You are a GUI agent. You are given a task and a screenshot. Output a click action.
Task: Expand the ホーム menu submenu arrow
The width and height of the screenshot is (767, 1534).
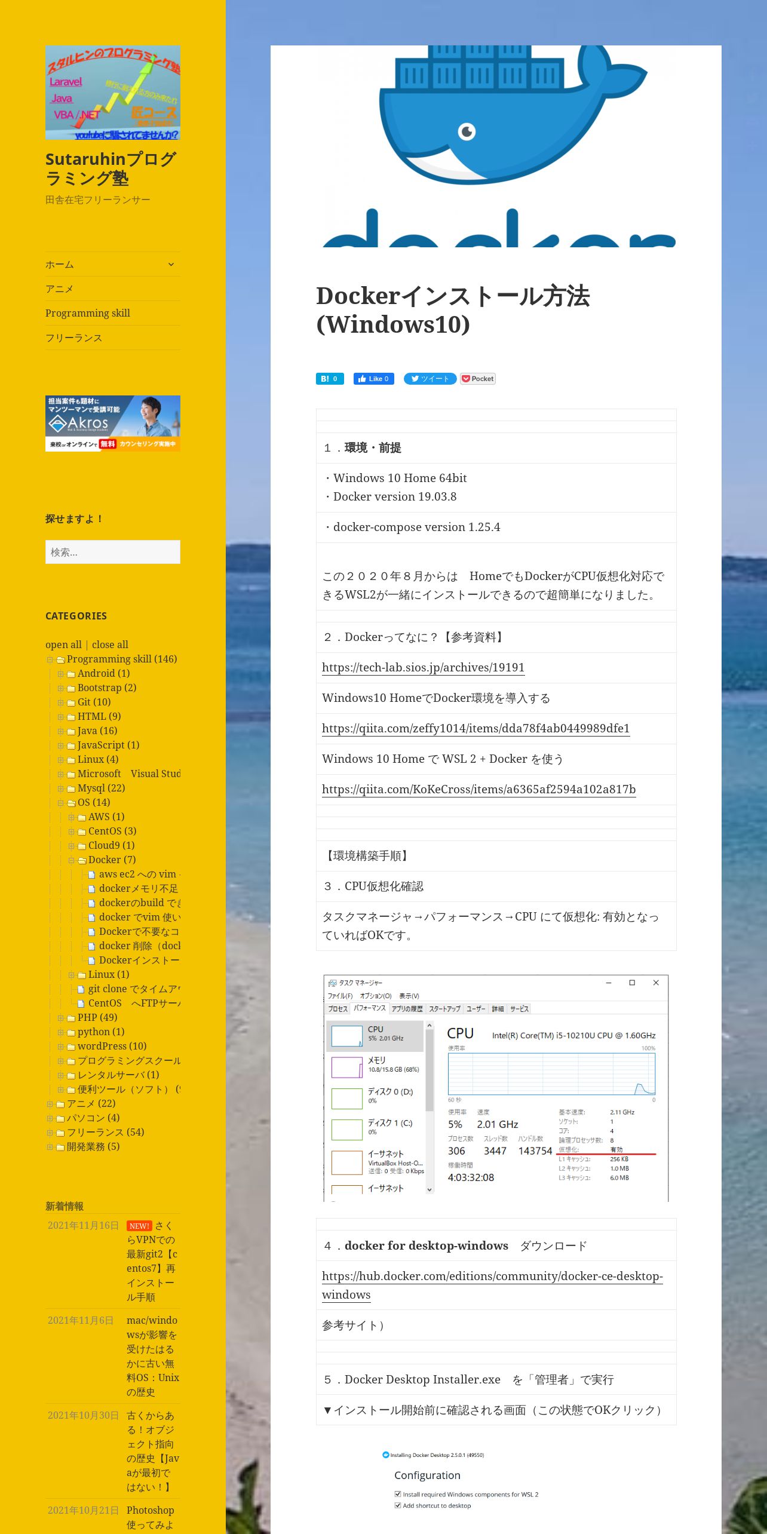pos(171,264)
